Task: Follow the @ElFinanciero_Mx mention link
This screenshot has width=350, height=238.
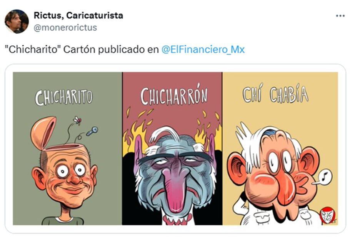Action: [x=203, y=50]
